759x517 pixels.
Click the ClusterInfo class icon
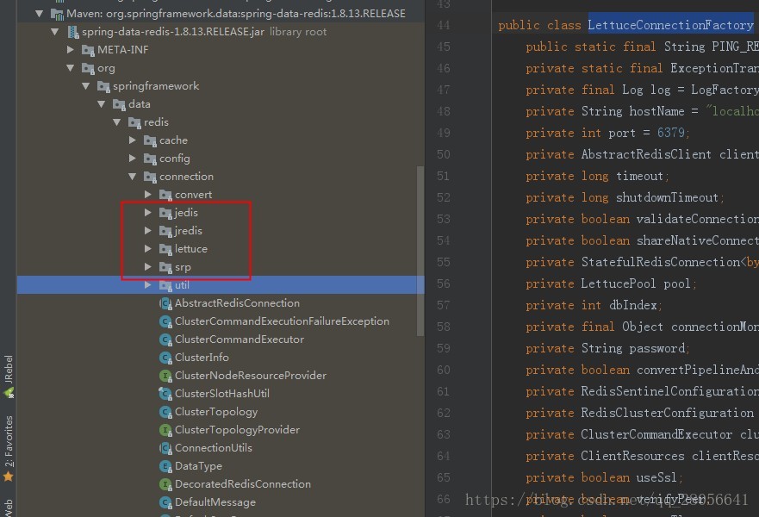coord(165,358)
